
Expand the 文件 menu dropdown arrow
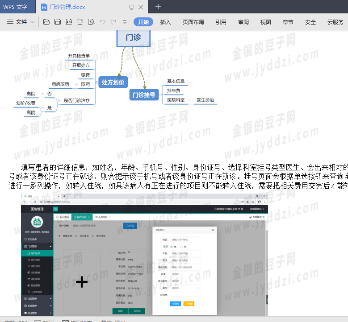coord(33,22)
